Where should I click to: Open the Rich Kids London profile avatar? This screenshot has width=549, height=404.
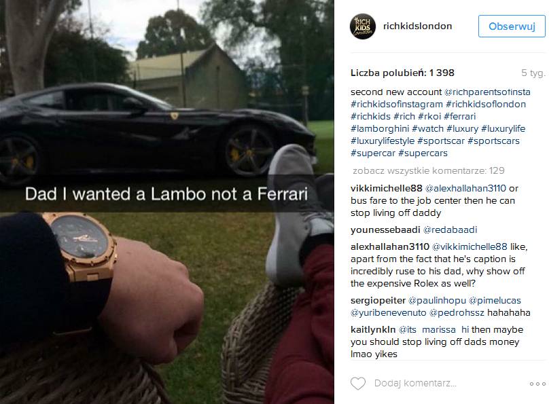363,26
